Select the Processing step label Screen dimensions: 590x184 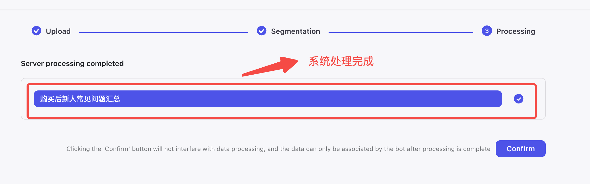pyautogui.click(x=516, y=31)
